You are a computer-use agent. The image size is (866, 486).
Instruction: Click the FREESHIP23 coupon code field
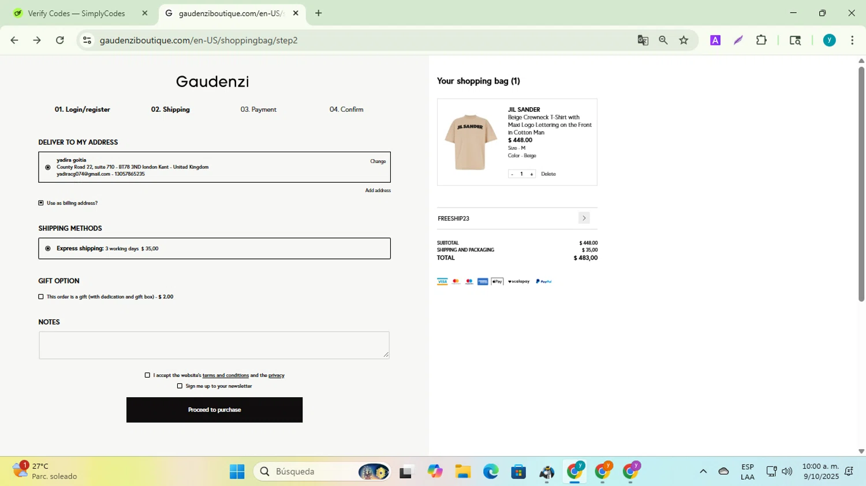click(507, 218)
